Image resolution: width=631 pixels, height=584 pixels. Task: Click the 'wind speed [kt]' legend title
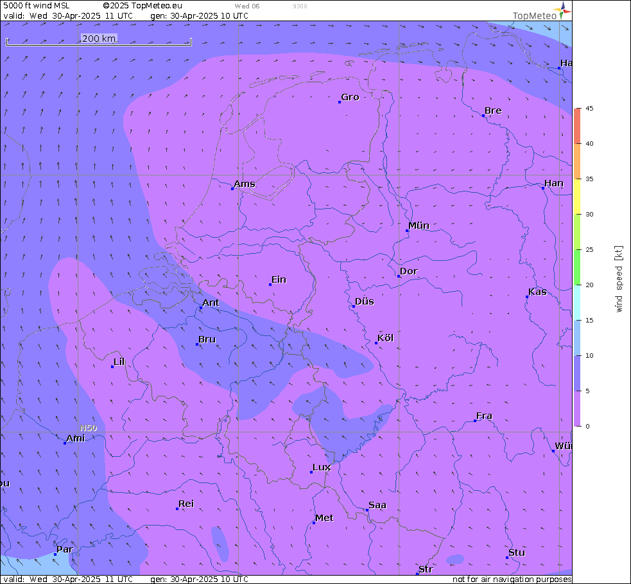[619, 279]
